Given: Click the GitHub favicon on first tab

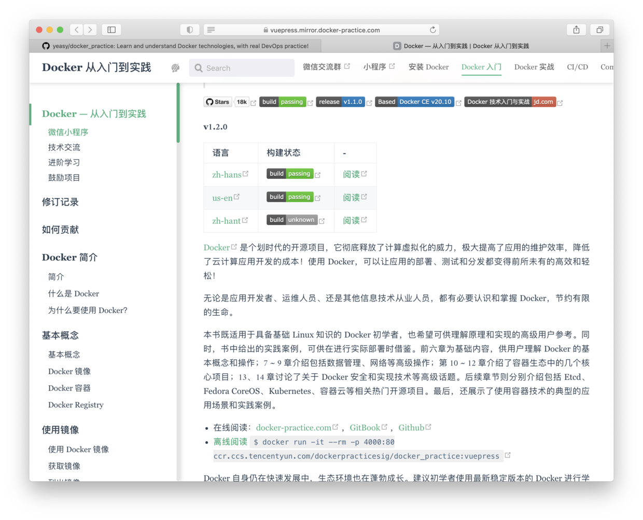Looking at the screenshot, I should tap(46, 46).
